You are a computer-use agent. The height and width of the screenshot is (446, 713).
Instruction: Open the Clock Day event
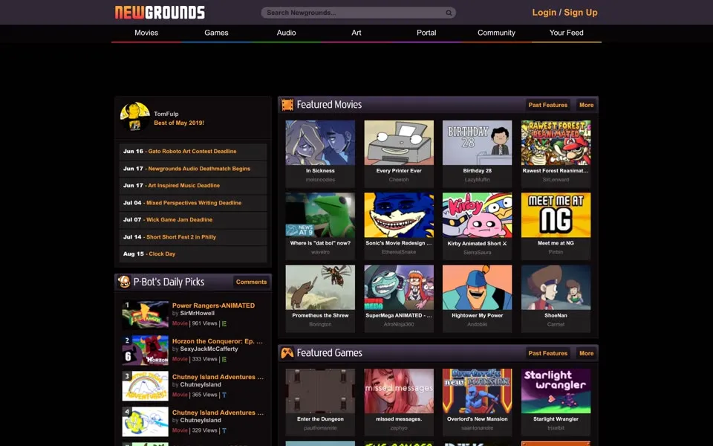[162, 254]
